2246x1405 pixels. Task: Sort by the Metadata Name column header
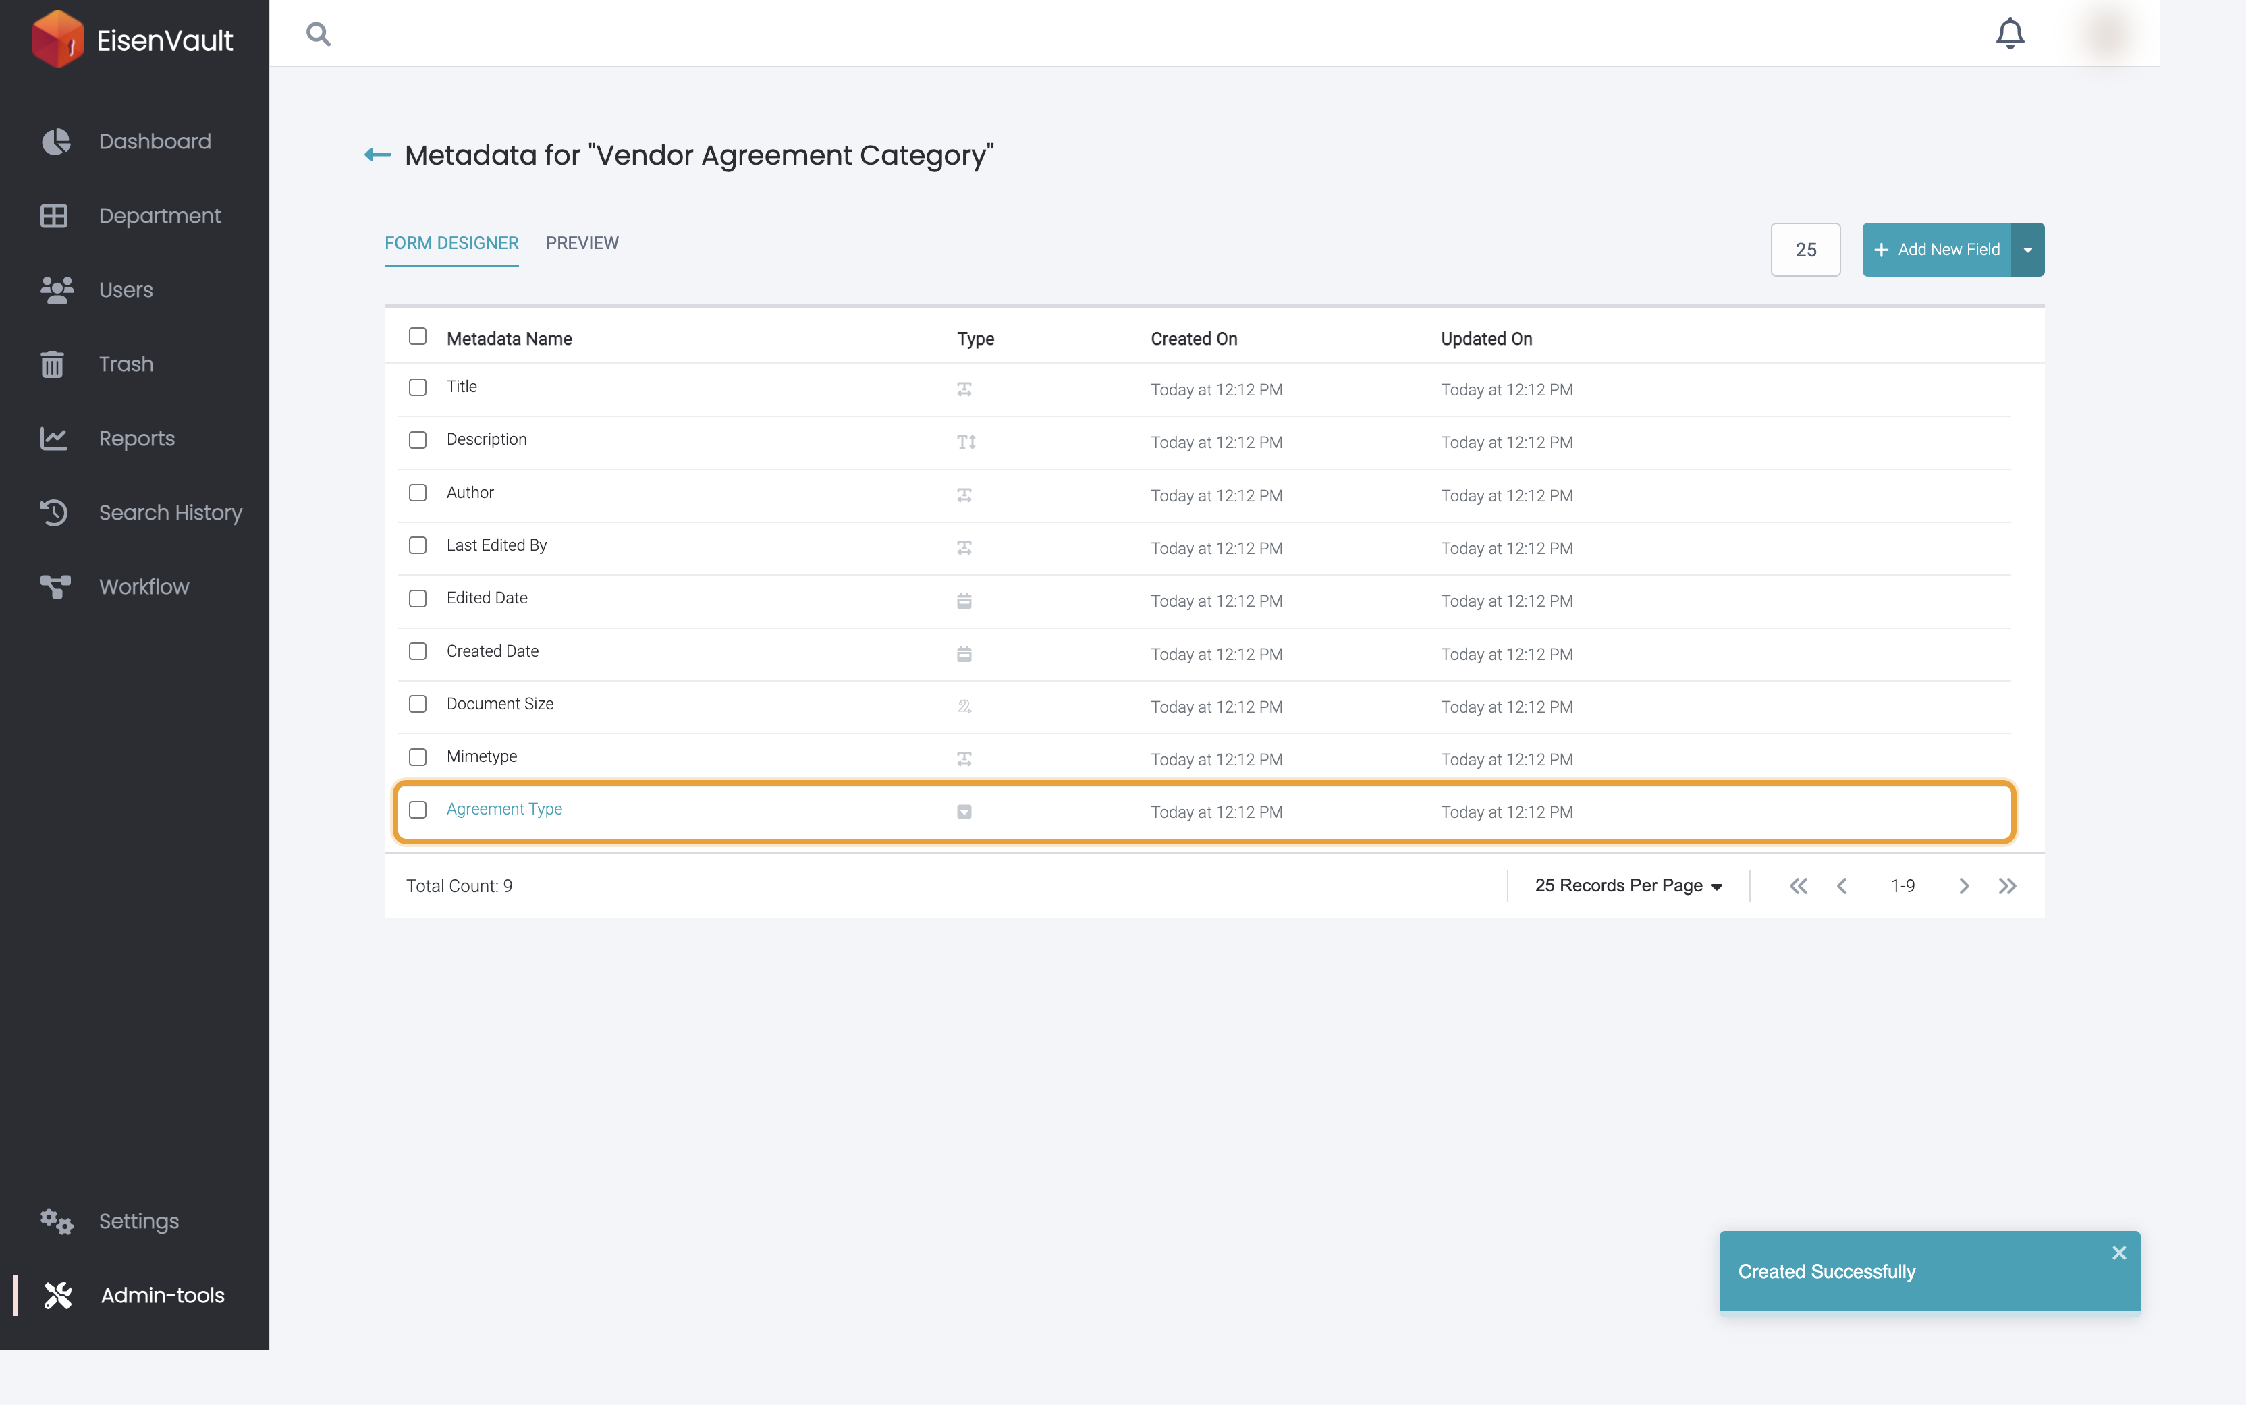coord(510,339)
